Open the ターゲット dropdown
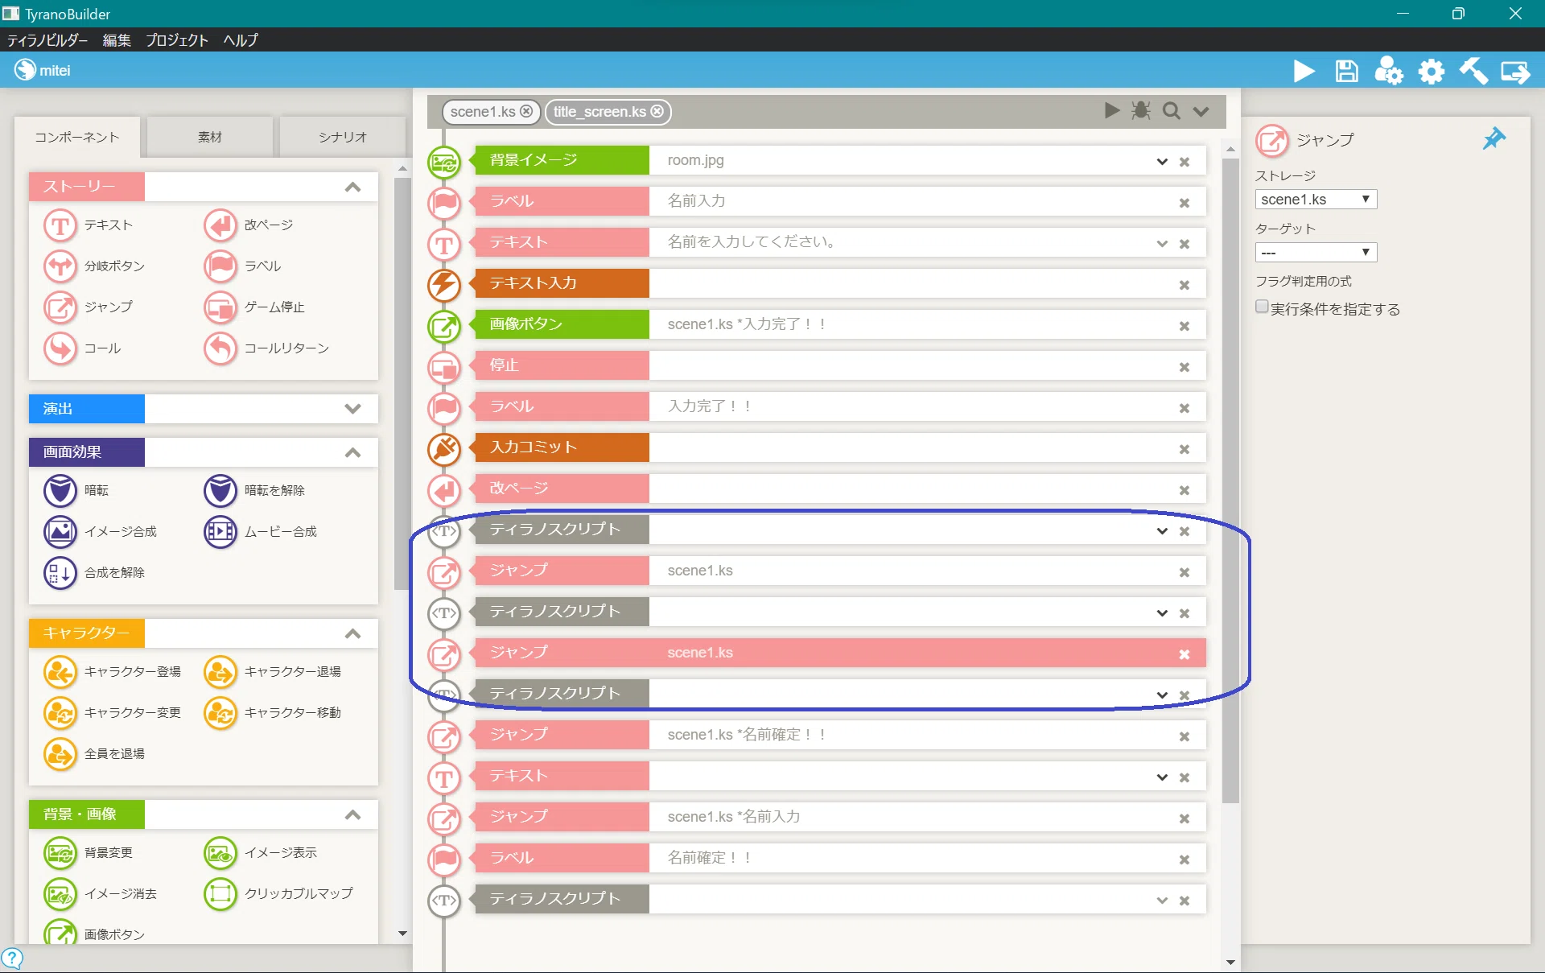 tap(1316, 253)
